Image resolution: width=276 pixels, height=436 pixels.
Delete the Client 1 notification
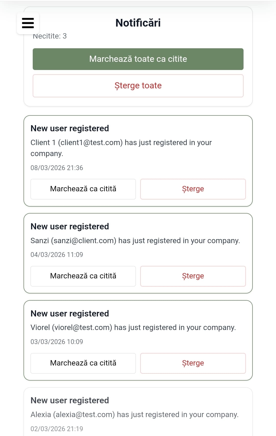pyautogui.click(x=193, y=189)
